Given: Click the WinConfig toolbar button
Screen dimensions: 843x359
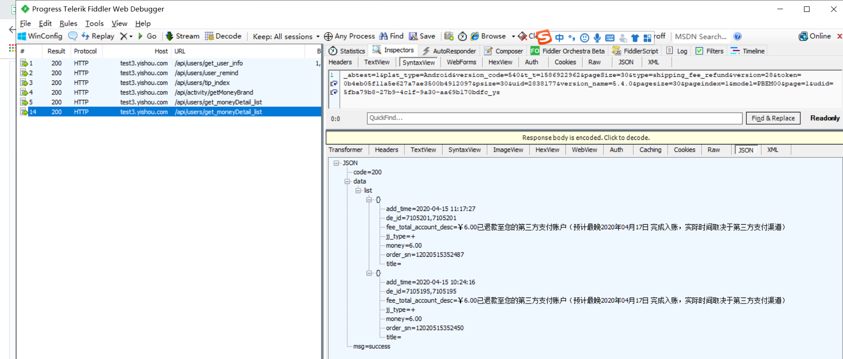Looking at the screenshot, I should (x=40, y=36).
